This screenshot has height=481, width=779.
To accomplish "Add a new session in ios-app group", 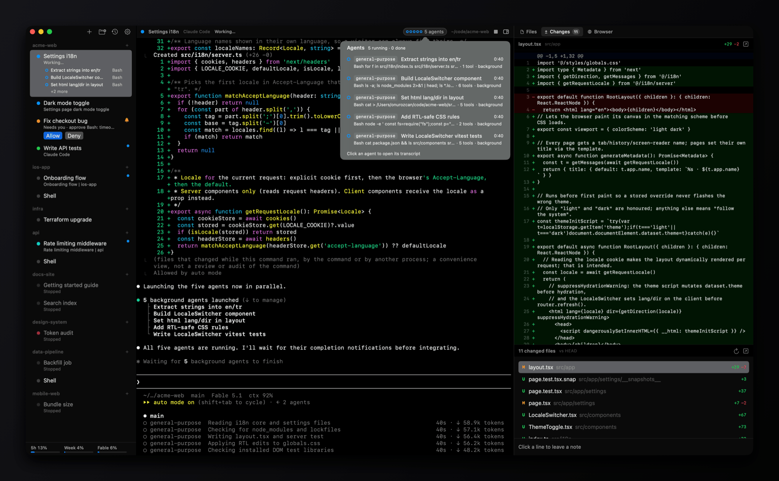I will click(x=127, y=167).
